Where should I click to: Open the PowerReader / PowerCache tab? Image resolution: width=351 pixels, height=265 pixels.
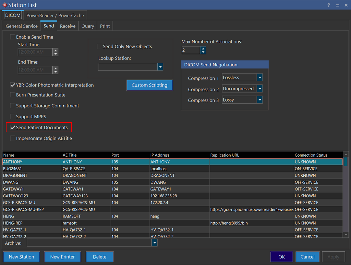point(55,15)
